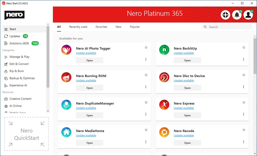Open the user account profile icon
Viewport: 257px width, 156px height.
248,15
